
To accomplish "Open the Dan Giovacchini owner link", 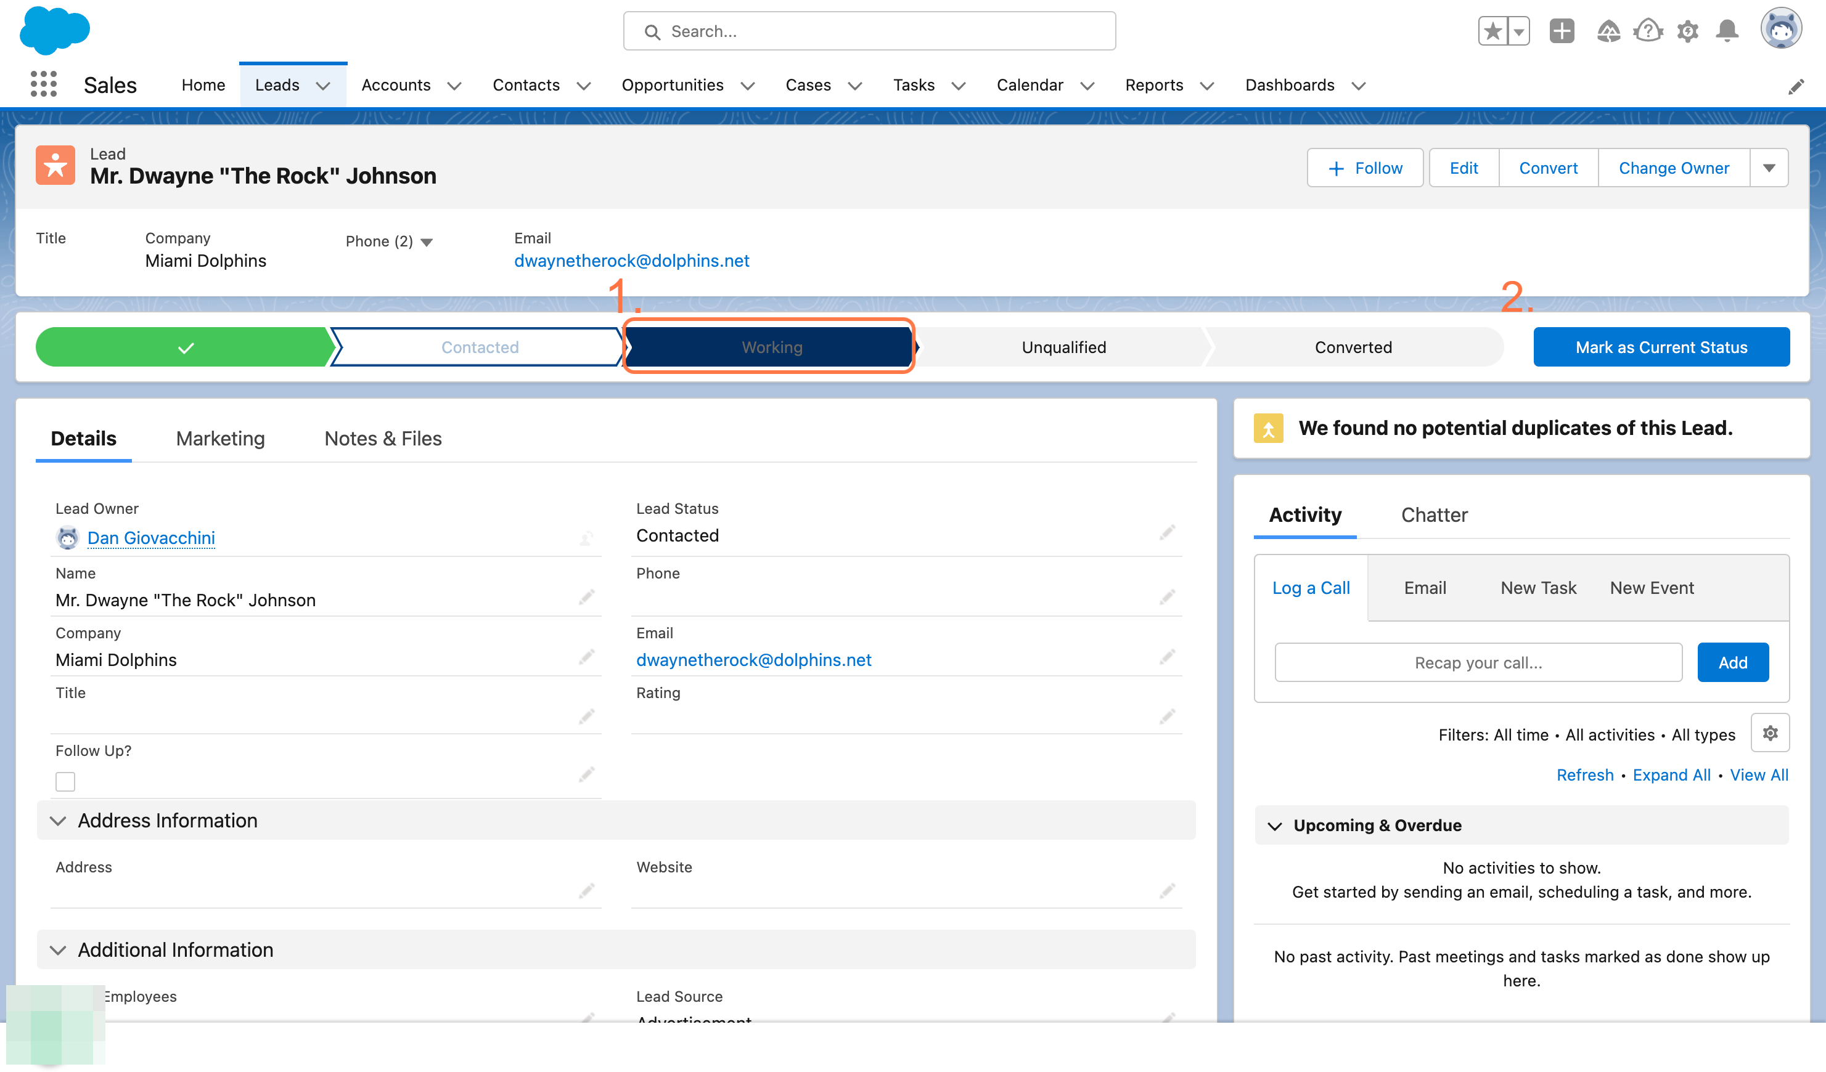I will (x=150, y=537).
